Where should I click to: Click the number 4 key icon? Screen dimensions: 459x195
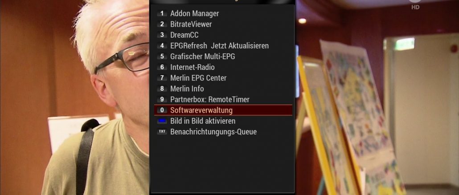pyautogui.click(x=162, y=46)
